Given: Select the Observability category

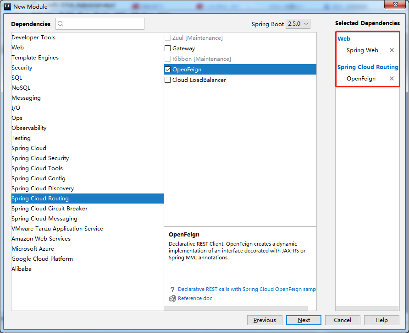Looking at the screenshot, I should [x=88, y=128].
